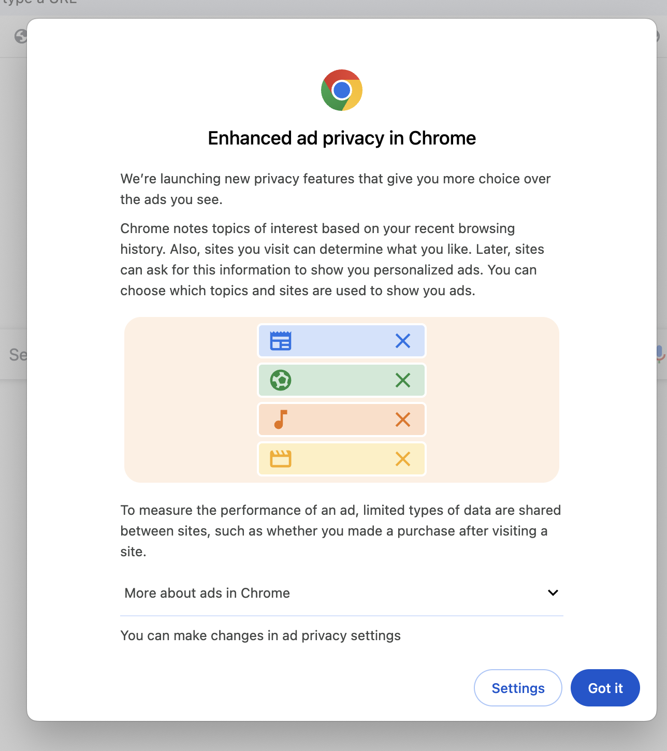Click the yellow movie clapperboard icon

point(281,459)
